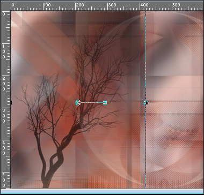Click the left edge handle at canvas border
204x195 pixels.
pos(11,102)
